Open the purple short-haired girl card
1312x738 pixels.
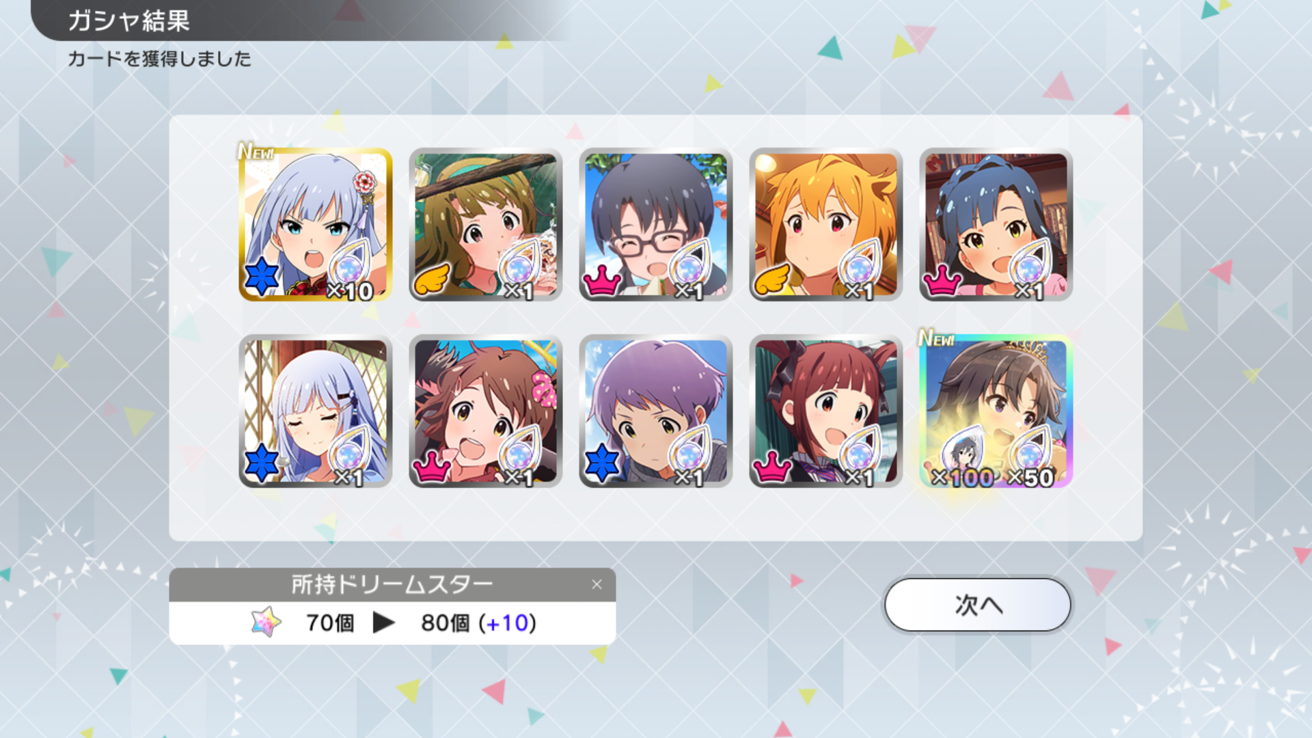pos(655,411)
